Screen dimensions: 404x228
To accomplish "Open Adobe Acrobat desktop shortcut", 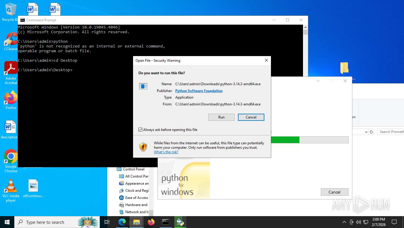I will (x=11, y=73).
